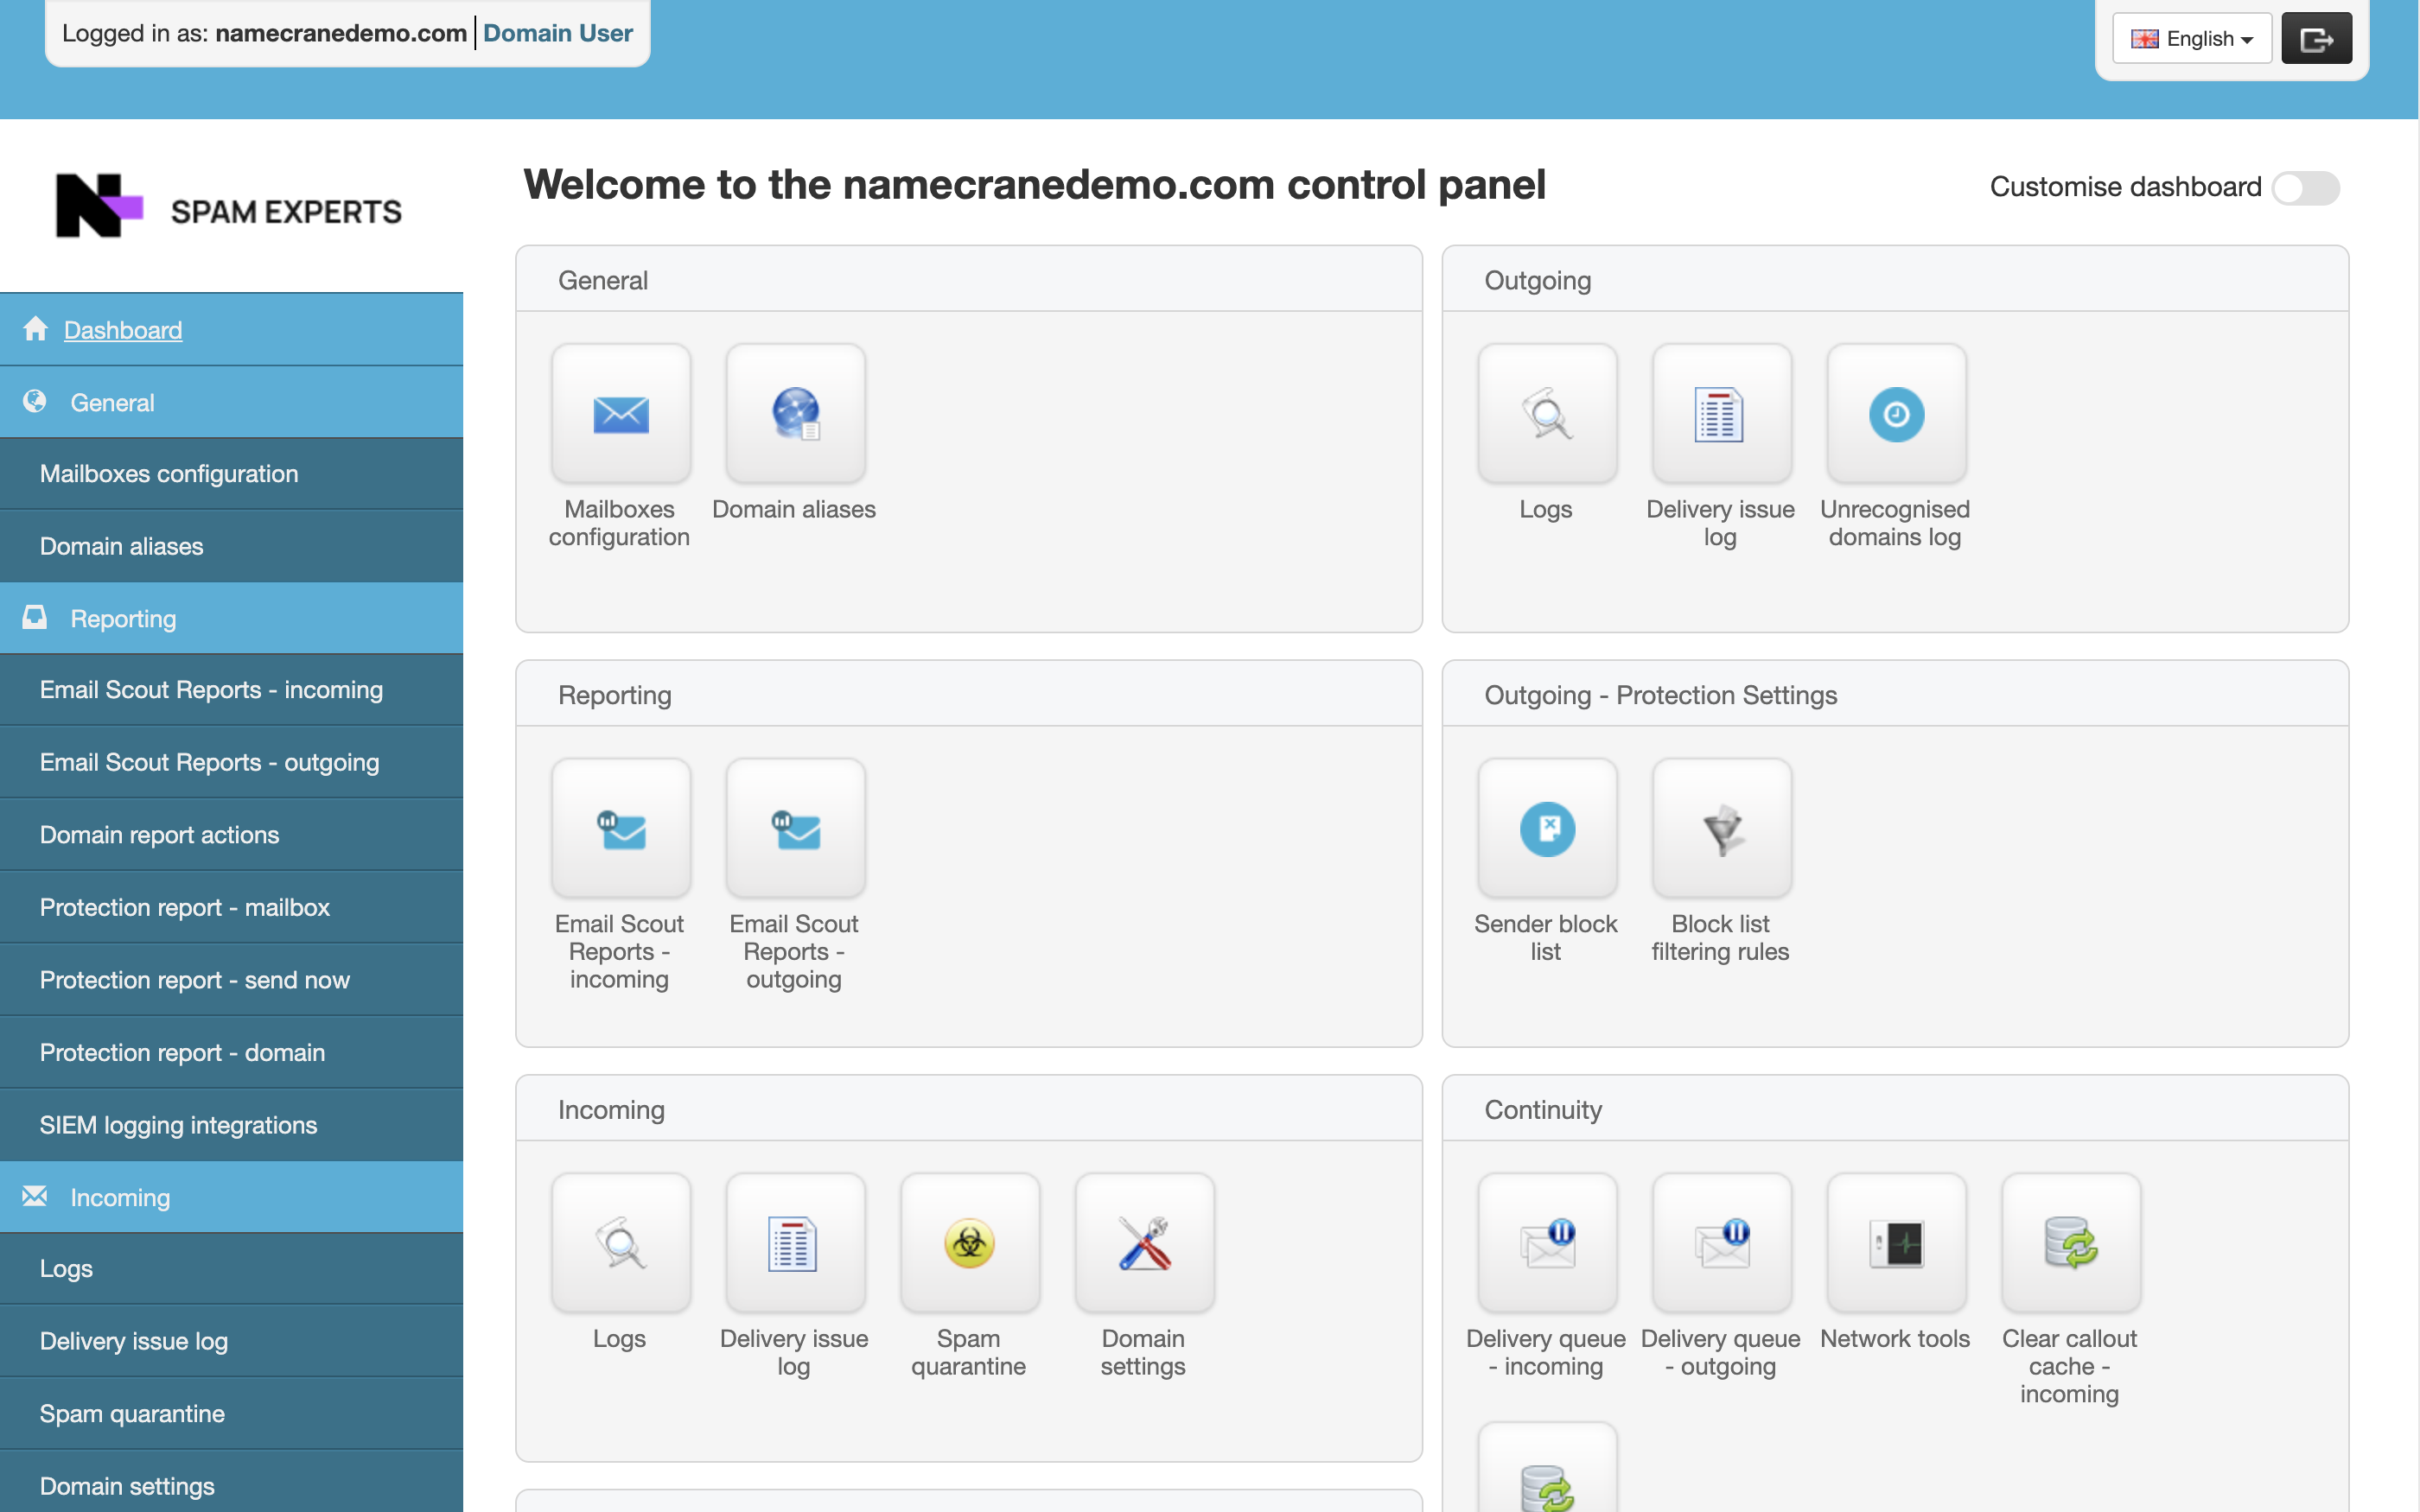Open Incoming Domain settings tools icon
Screen dimensions: 2420x1512
click(1143, 1243)
